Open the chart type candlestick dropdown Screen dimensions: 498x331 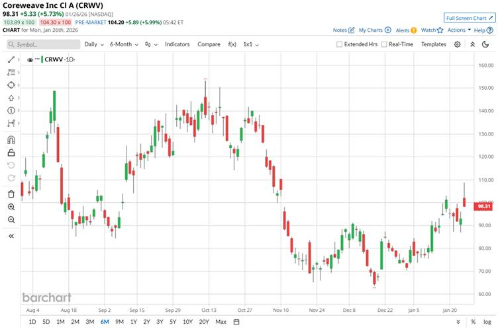point(151,44)
